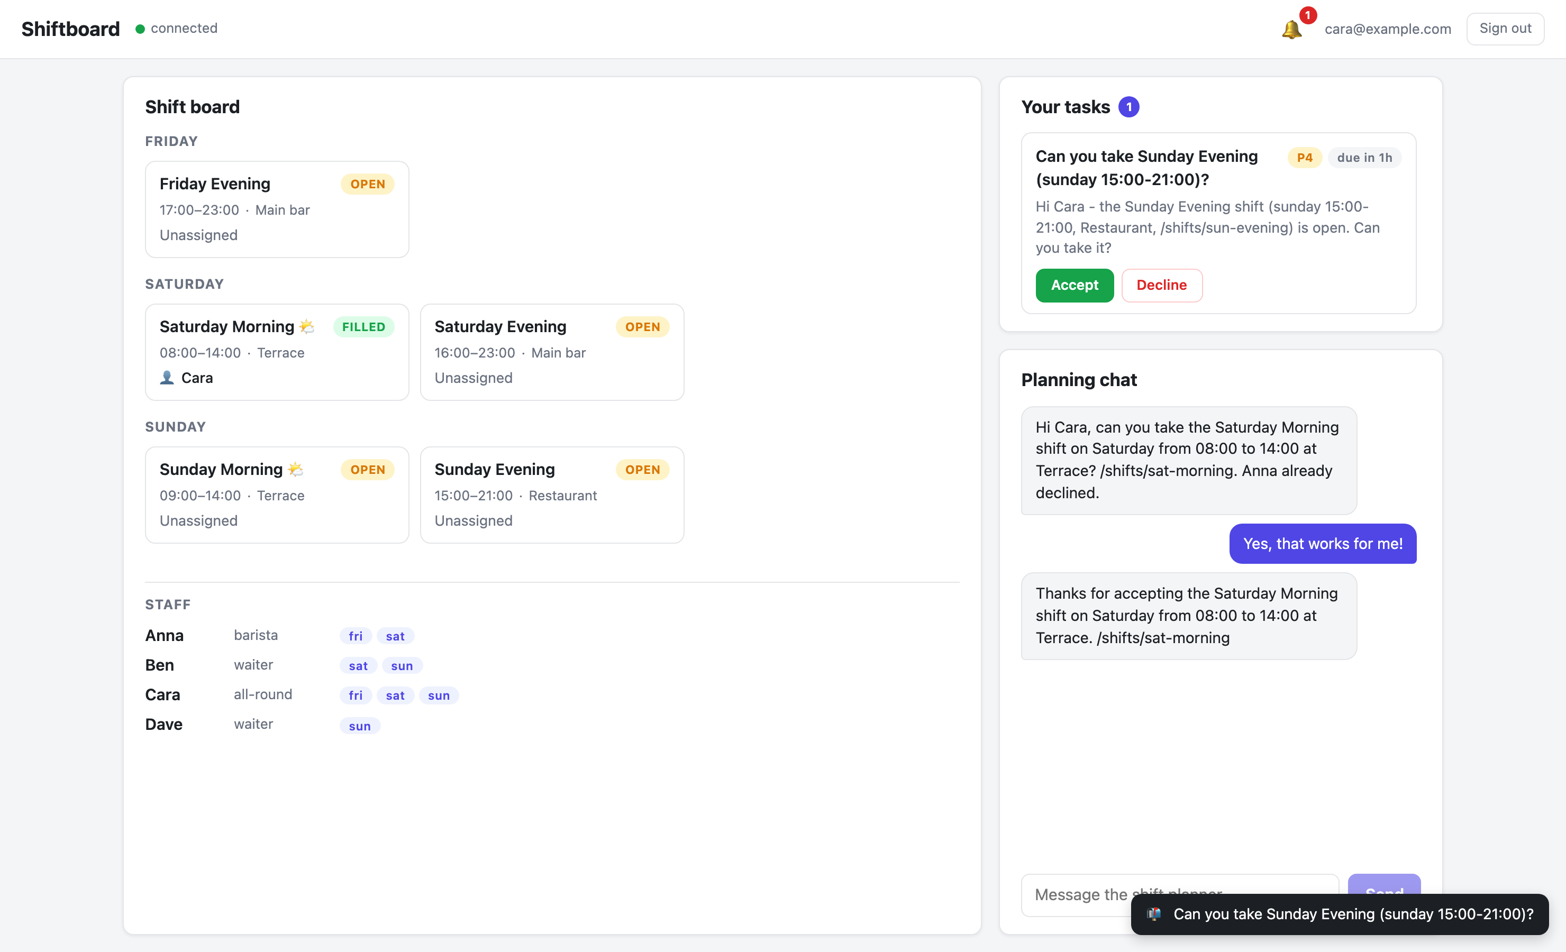Click the OPEN badge on Saturday Evening
The width and height of the screenshot is (1566, 952).
click(643, 327)
